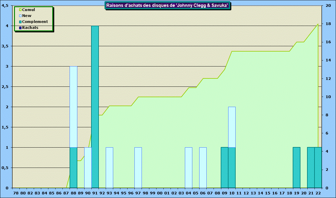
Task: Select the New bar at year 97
Action: coord(138,168)
